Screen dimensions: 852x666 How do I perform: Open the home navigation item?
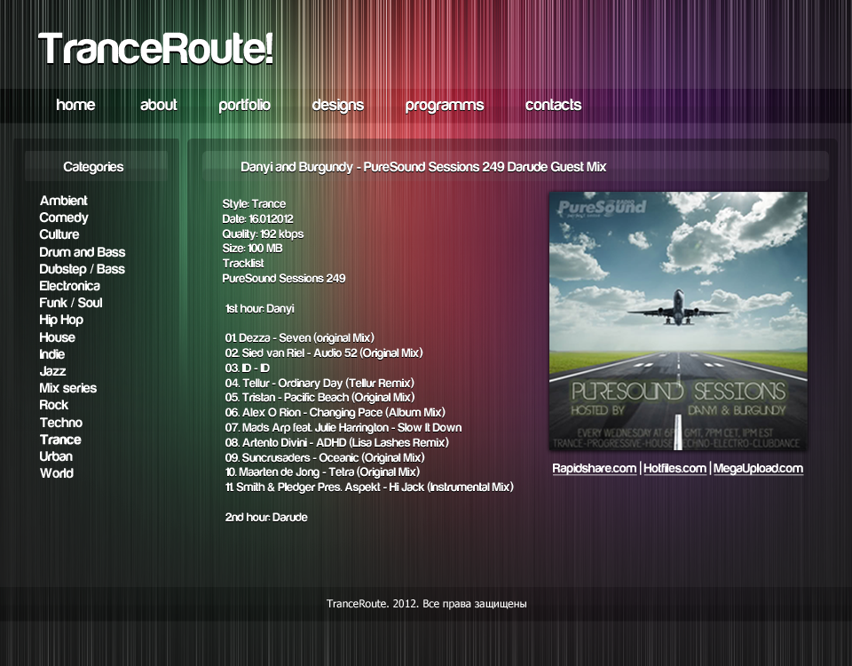pyautogui.click(x=75, y=105)
